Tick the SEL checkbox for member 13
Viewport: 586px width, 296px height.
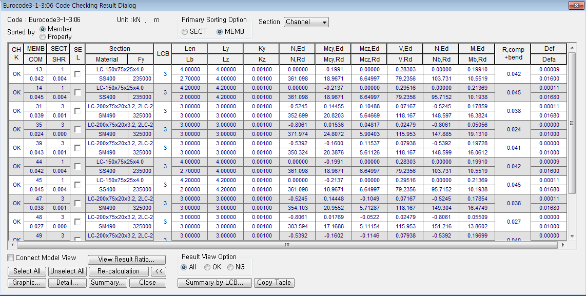[77, 74]
